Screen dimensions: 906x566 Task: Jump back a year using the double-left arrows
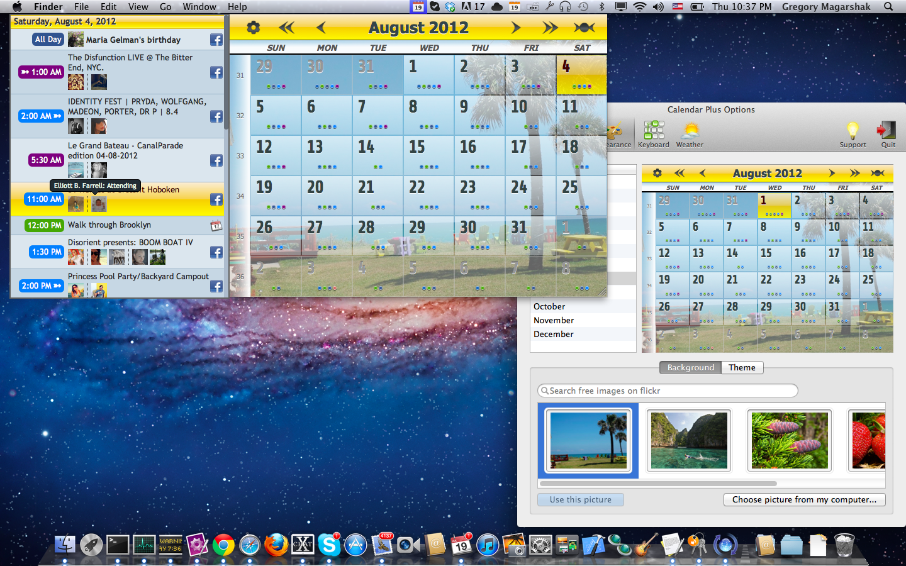click(x=286, y=27)
